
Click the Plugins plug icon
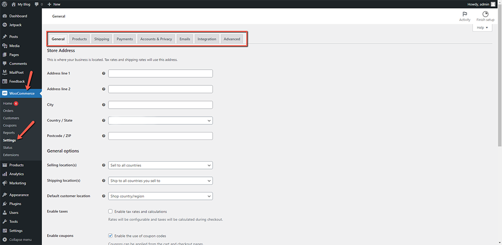coord(5,204)
